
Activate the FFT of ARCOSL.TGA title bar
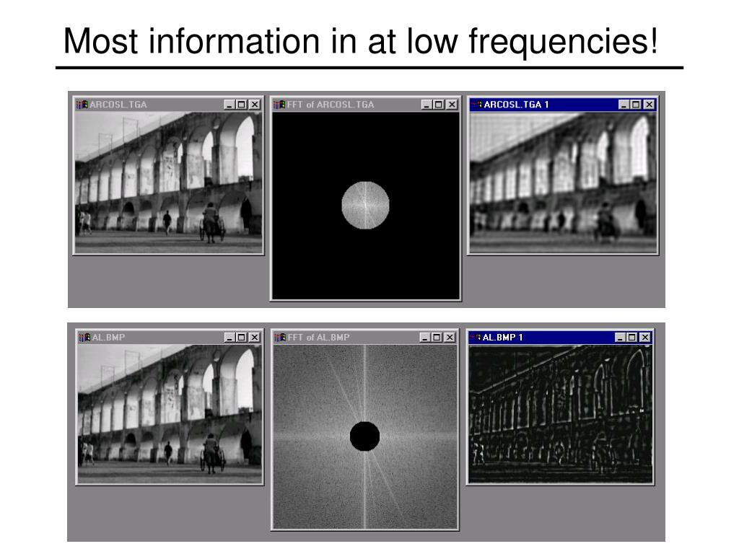tap(366, 105)
